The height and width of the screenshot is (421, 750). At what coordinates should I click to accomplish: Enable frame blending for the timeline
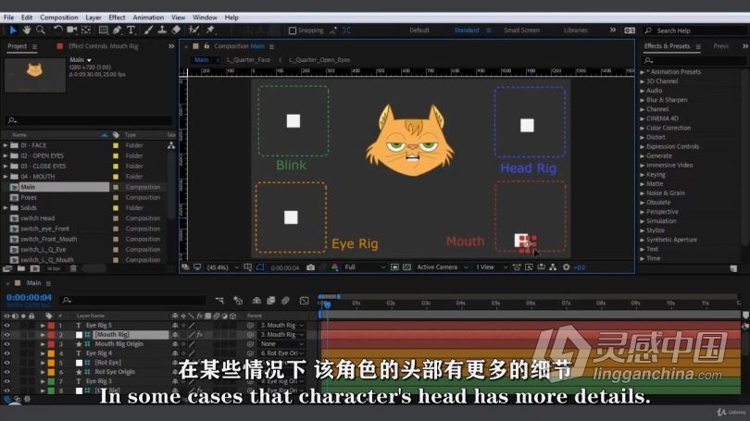point(270,300)
